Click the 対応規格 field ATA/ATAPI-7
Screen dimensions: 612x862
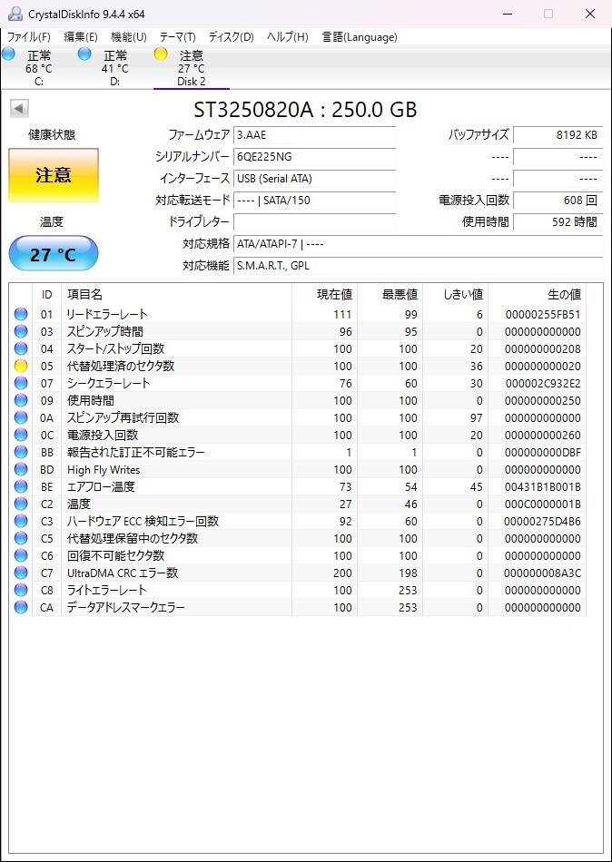click(419, 243)
